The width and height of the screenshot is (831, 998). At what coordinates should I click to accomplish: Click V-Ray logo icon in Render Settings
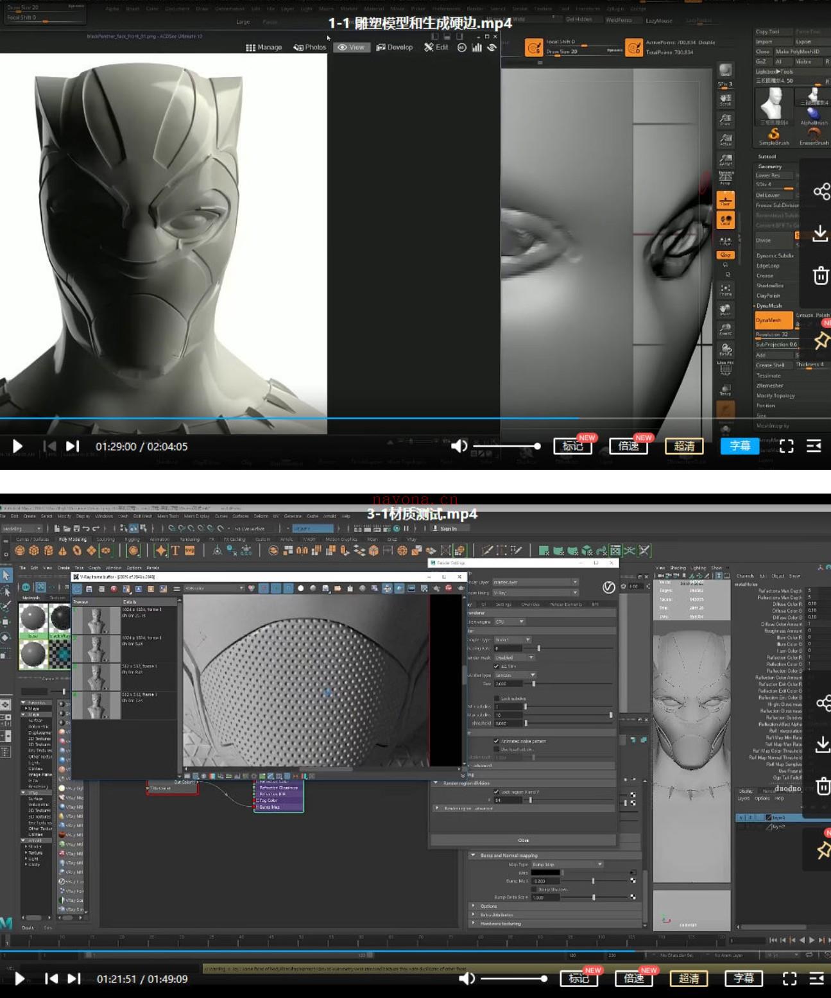[608, 587]
